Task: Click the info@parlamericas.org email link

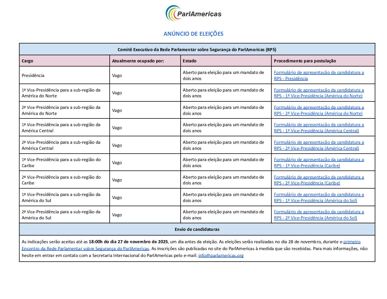Action: tap(221, 256)
